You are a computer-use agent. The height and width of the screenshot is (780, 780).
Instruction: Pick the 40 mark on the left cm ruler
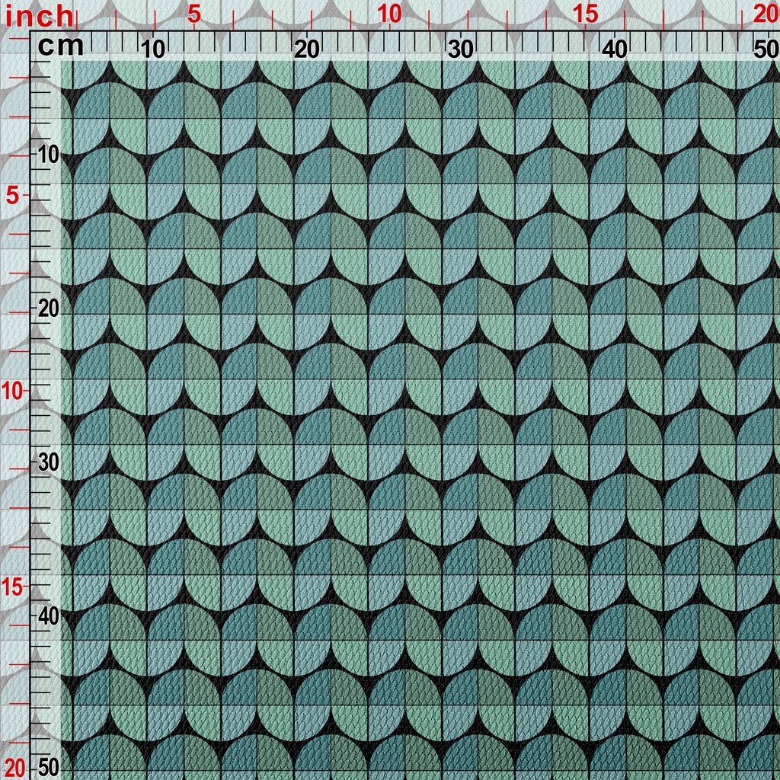tap(48, 616)
